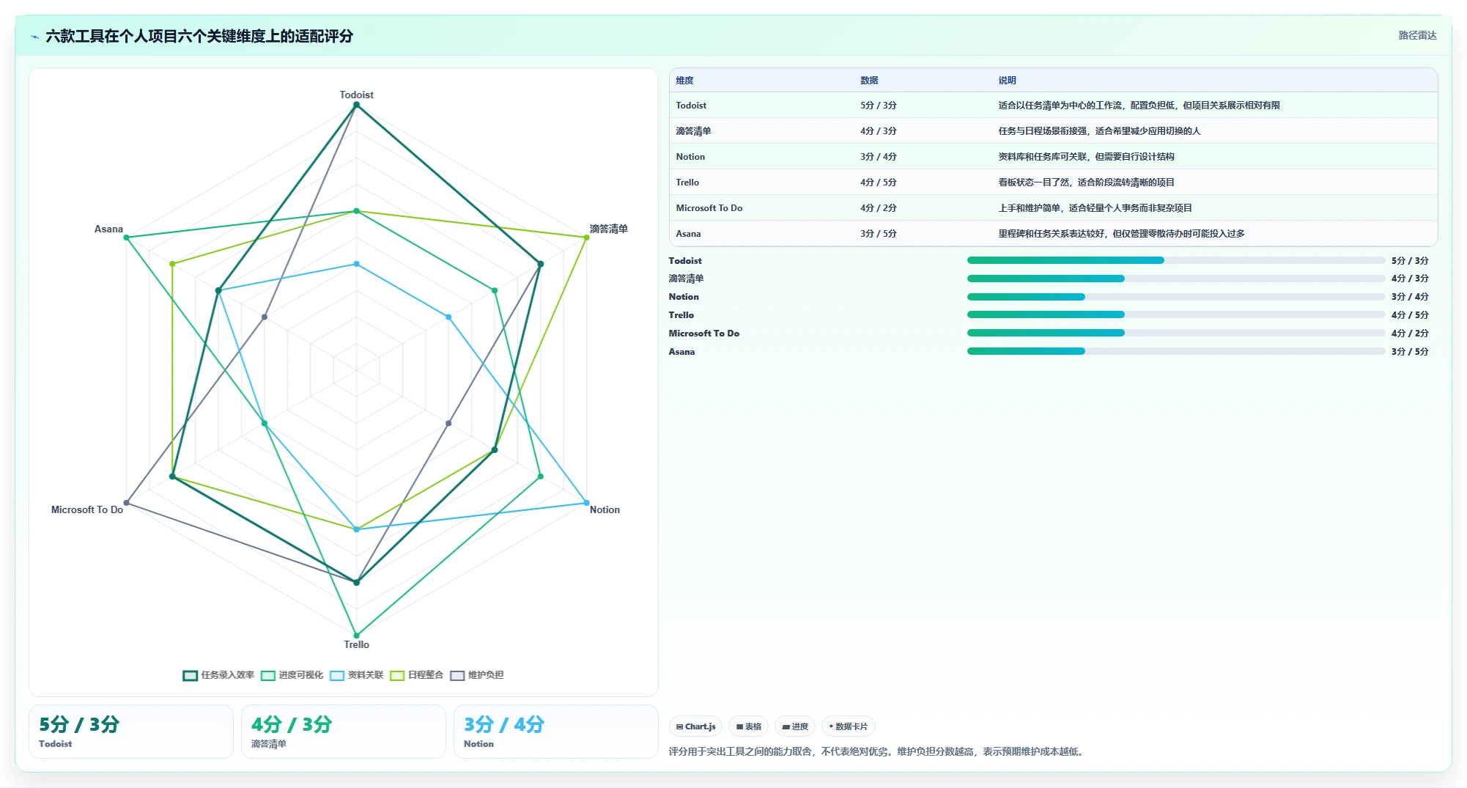
Task: Click the footnote about 维护负担分数
Action: 876,751
